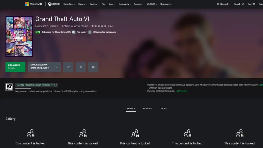263x148 pixels.
Task: Open the Choose Edition dropdown
Action: point(44,67)
